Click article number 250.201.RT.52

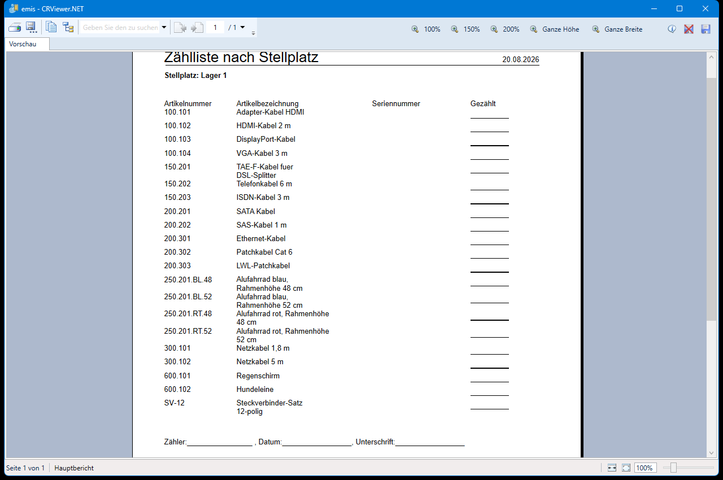tap(188, 331)
